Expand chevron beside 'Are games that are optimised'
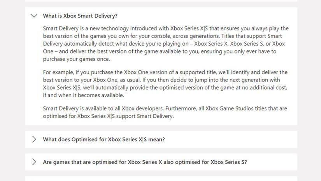Viewport: 321px width, 181px height. click(34, 162)
